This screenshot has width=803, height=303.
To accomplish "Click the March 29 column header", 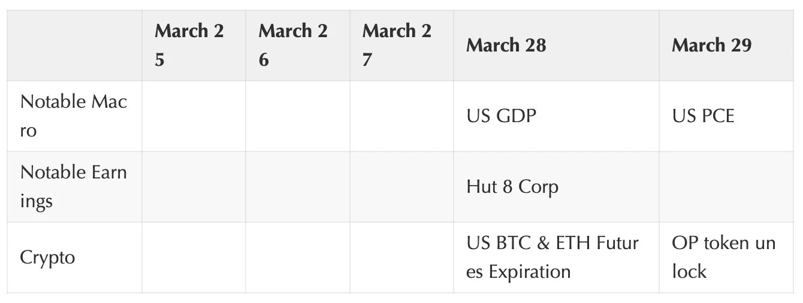I will coord(711,46).
